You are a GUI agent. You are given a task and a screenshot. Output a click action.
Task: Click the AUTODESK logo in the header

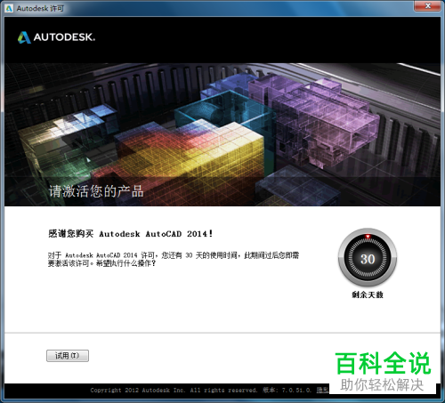coord(56,37)
